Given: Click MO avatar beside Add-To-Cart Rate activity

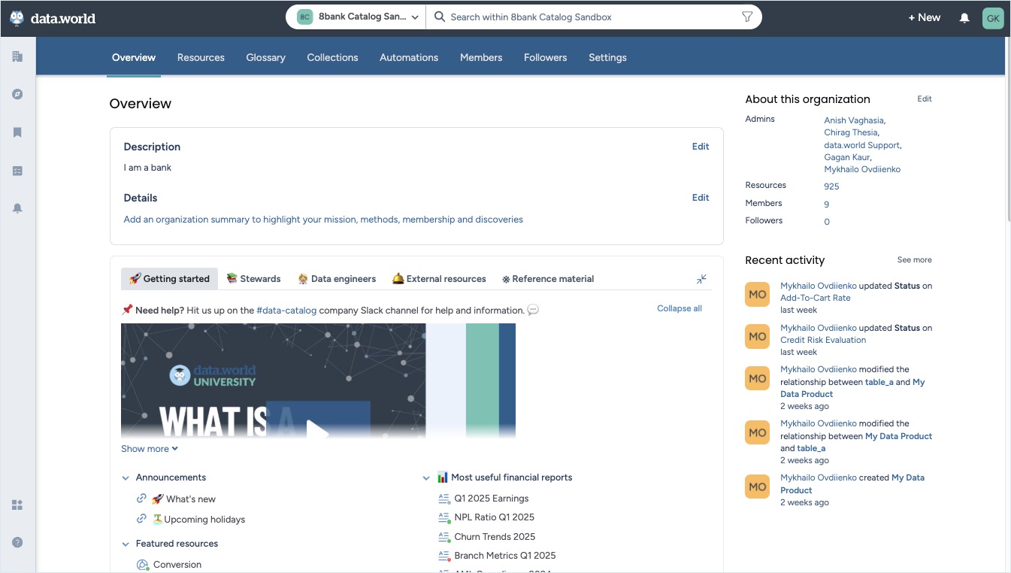Looking at the screenshot, I should [757, 295].
